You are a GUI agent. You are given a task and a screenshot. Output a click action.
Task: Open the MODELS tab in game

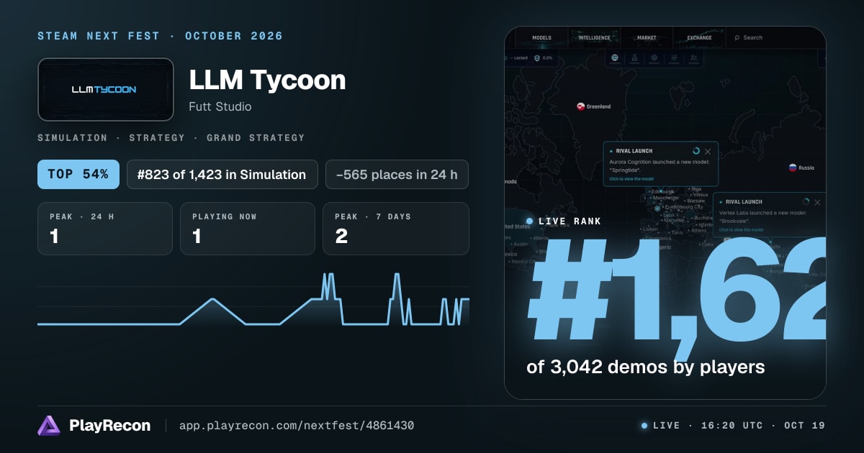pos(541,37)
